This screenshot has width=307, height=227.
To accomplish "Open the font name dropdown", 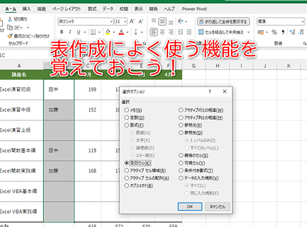I will (111, 21).
